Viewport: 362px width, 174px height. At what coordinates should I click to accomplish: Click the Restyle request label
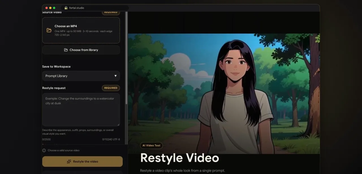coord(54,88)
